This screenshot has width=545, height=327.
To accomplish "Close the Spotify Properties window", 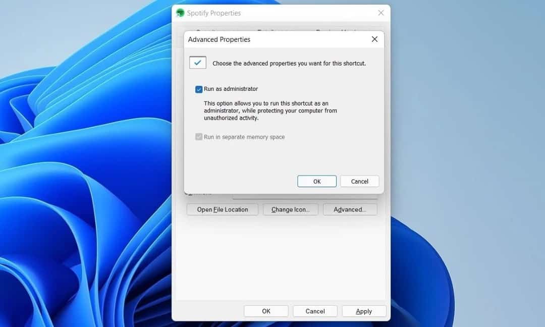I will (381, 13).
